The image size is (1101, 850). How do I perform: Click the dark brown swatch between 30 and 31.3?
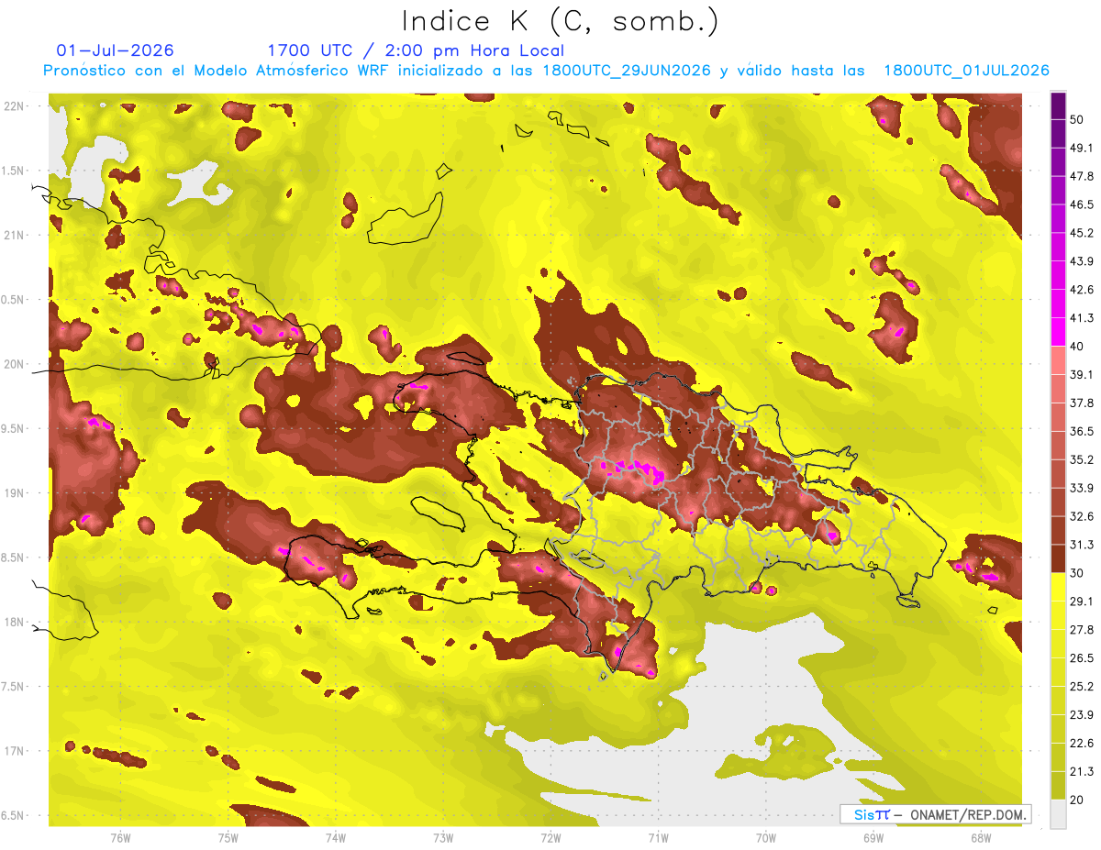[1058, 558]
